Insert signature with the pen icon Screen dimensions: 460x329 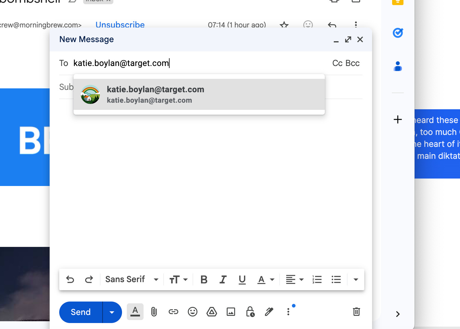tap(269, 312)
